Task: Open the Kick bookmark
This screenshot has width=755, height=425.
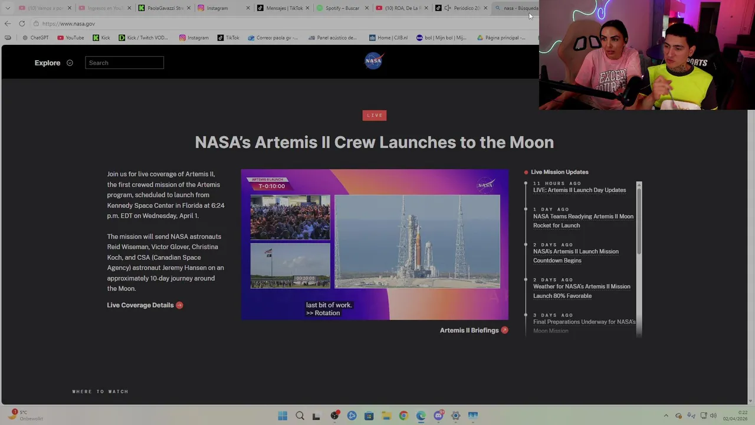Action: 101,38
